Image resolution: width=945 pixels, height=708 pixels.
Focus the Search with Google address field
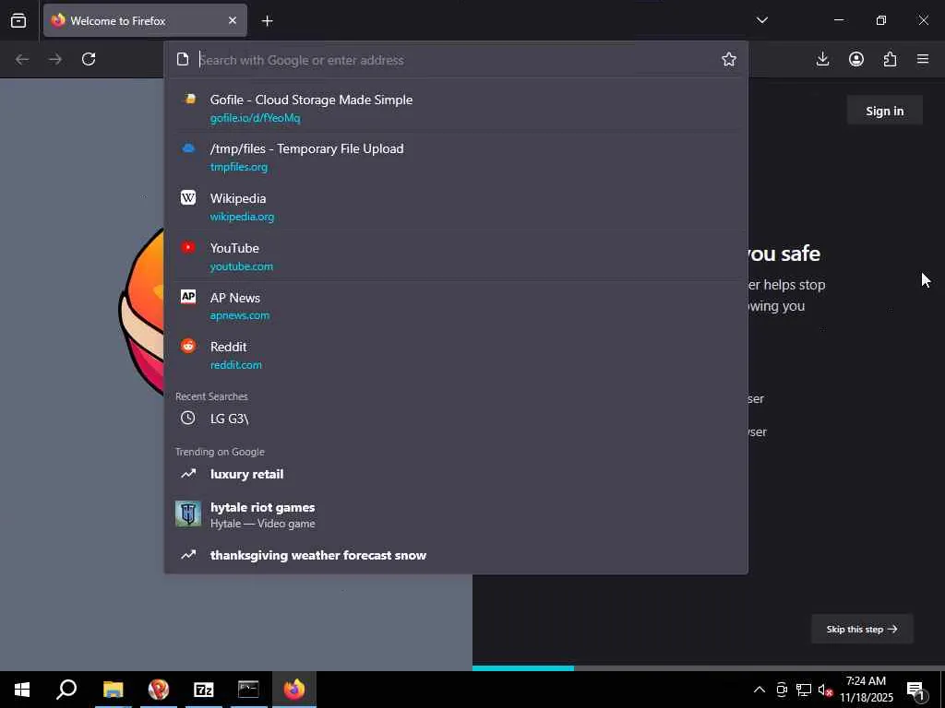tap(456, 60)
